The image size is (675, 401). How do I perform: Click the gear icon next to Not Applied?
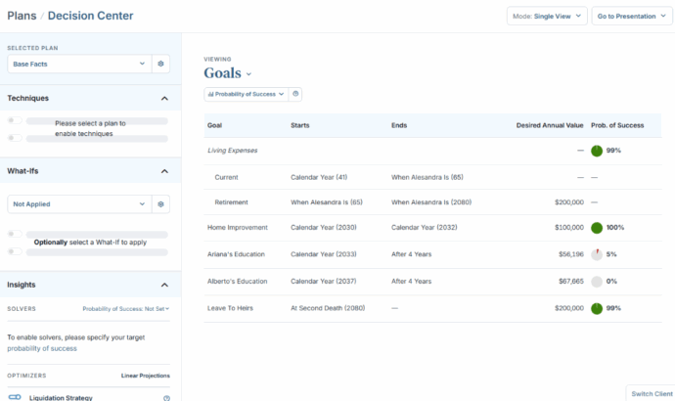tap(162, 204)
